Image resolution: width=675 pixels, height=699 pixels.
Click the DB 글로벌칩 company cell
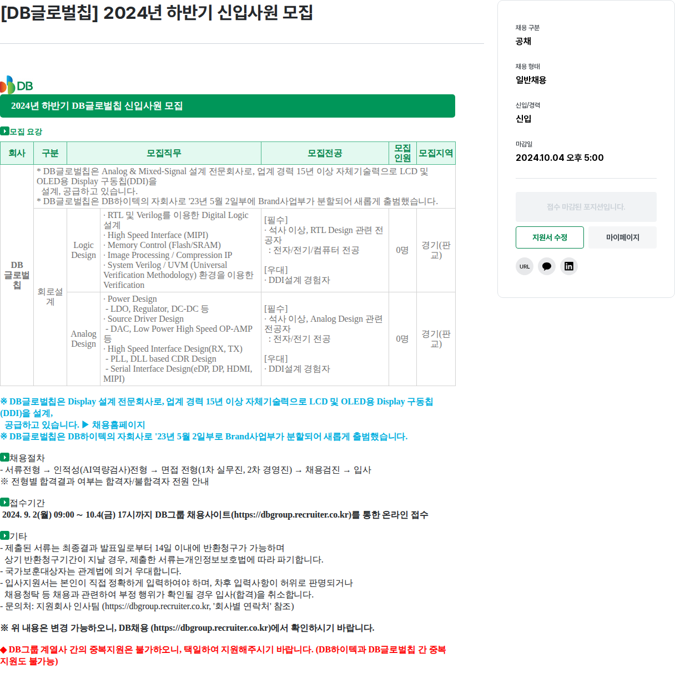click(17, 275)
